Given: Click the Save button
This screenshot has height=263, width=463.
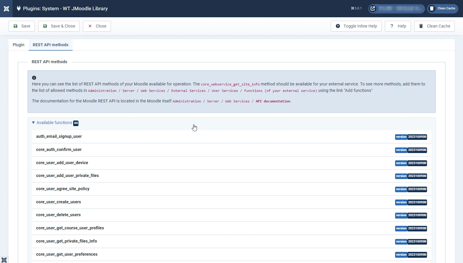Looking at the screenshot, I should [x=22, y=26].
